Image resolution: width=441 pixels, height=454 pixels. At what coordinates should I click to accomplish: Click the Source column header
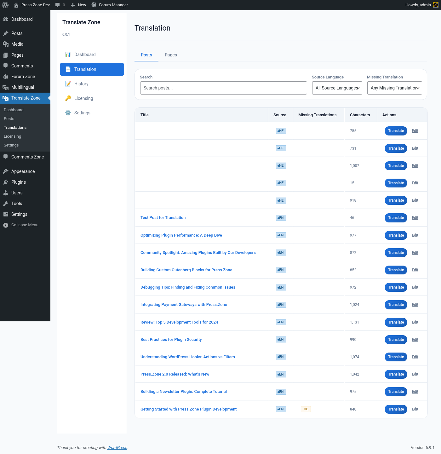280,115
